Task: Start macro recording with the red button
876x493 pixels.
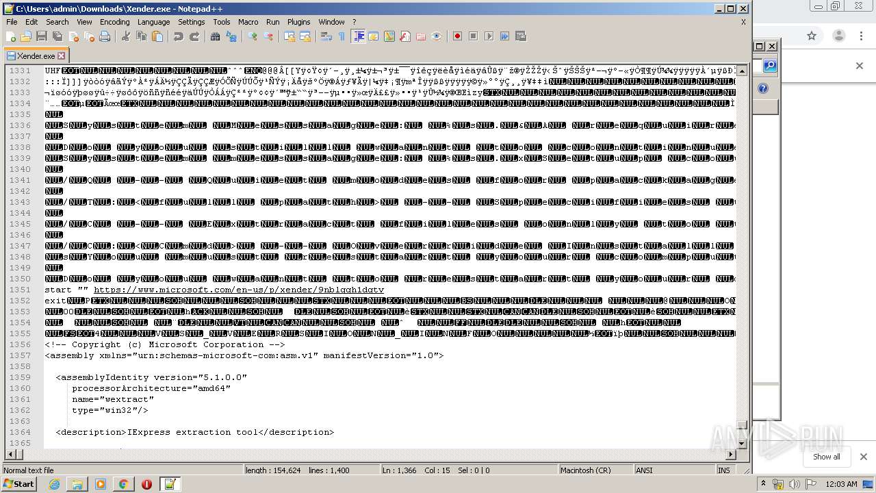Action: pyautogui.click(x=458, y=36)
